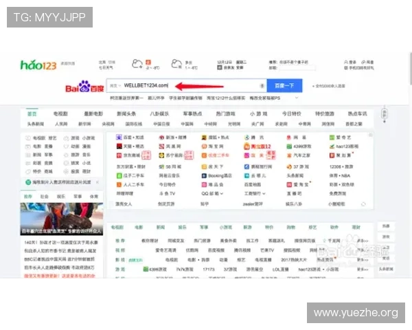Click the 凤凰网 site icon
This screenshot has width=412, height=330.
(x=161, y=146)
